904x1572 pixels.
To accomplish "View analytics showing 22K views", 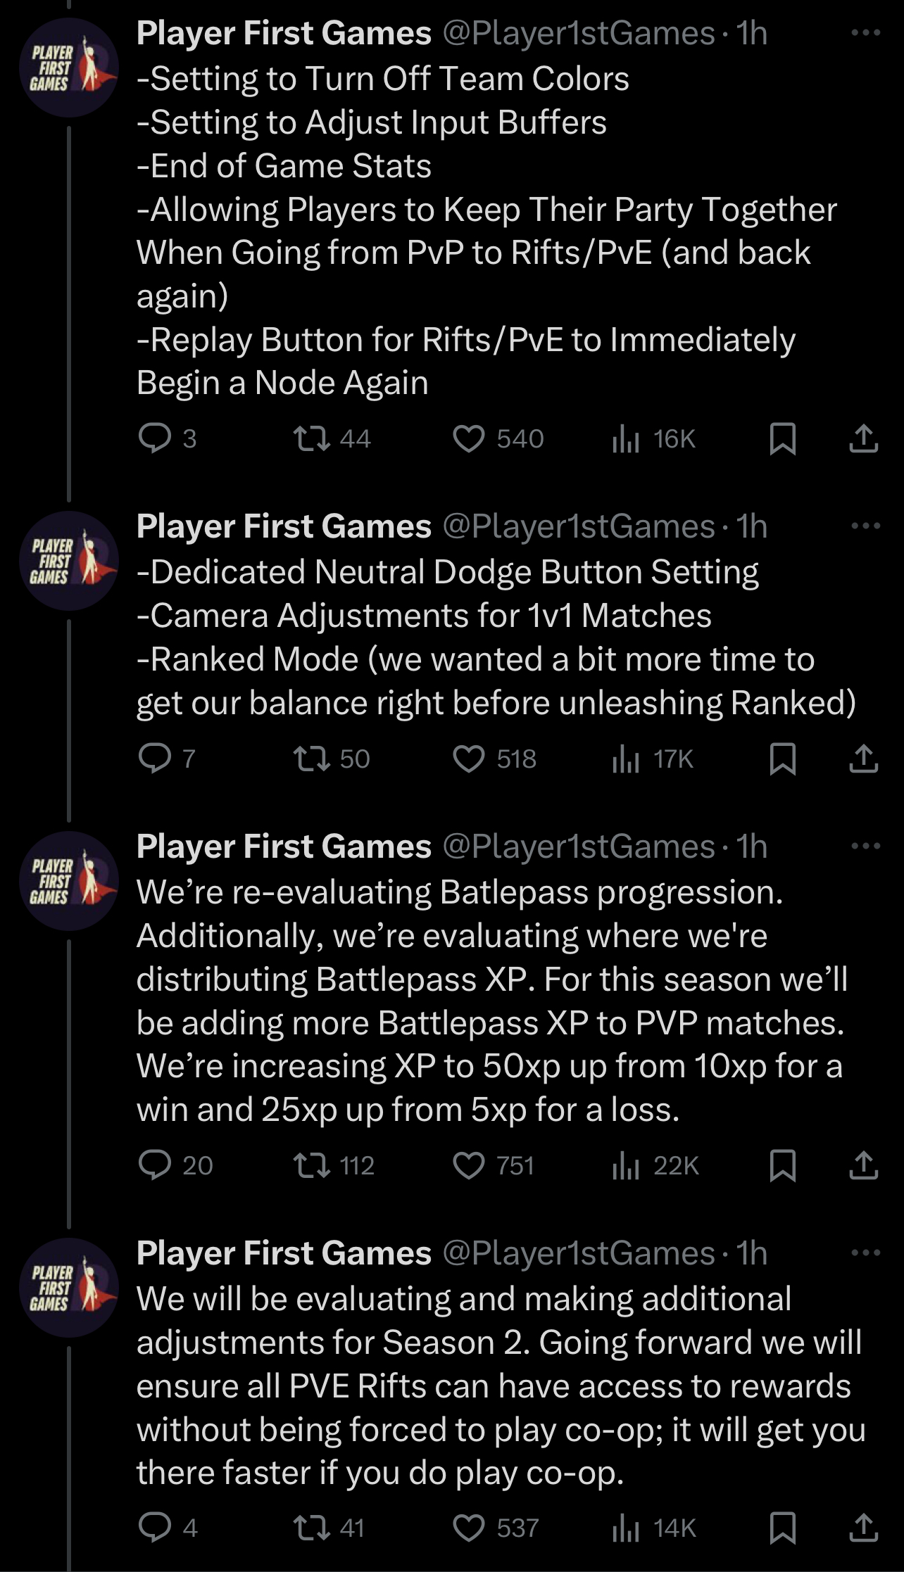I will tap(655, 1166).
